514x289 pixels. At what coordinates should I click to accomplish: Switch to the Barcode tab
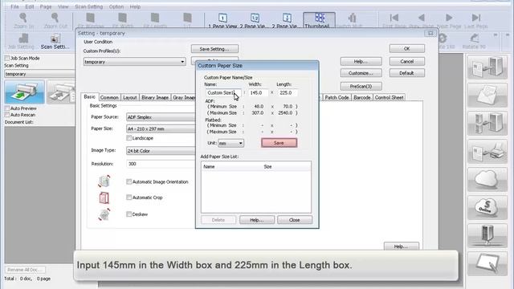[362, 98]
